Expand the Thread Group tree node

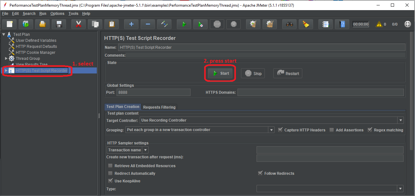click(x=6, y=59)
